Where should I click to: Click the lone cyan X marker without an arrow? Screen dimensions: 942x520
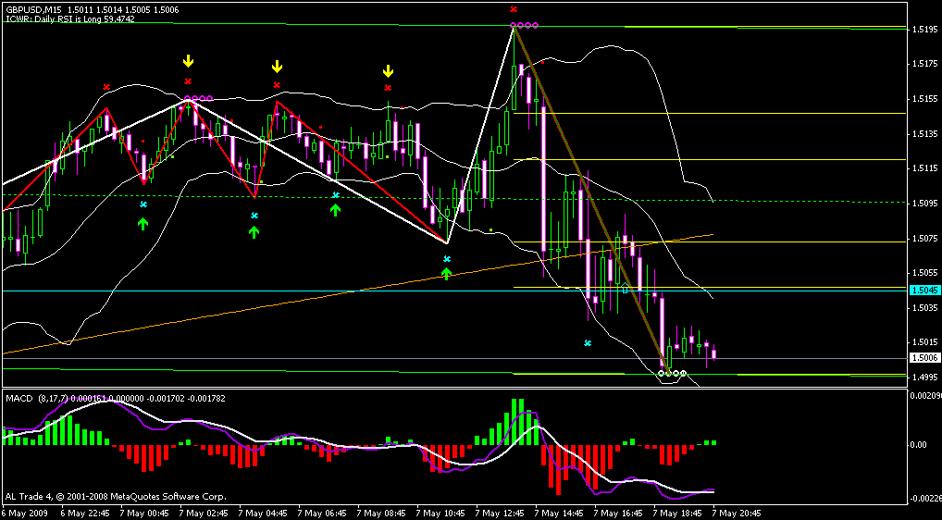coord(588,343)
